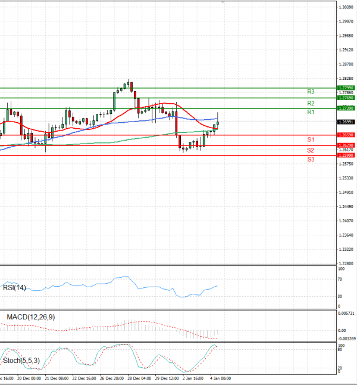The height and width of the screenshot is (385, 357).
Task: Click the 21 Dec 08:00 time label
Action: tap(57, 378)
